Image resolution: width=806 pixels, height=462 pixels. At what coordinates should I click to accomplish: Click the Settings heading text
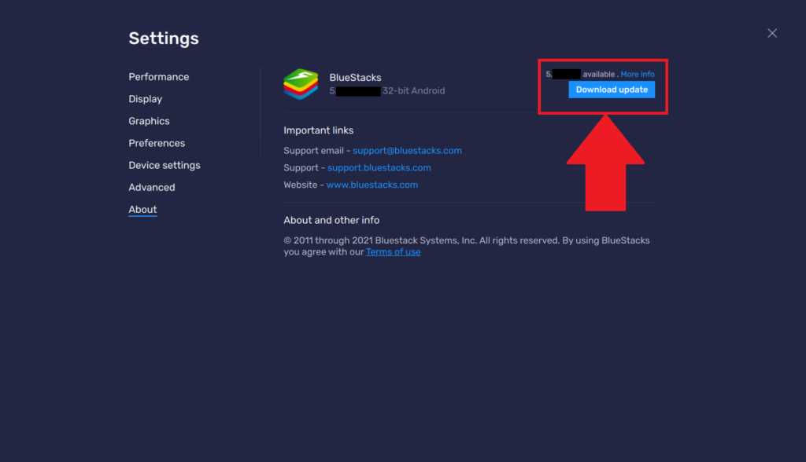pos(164,38)
